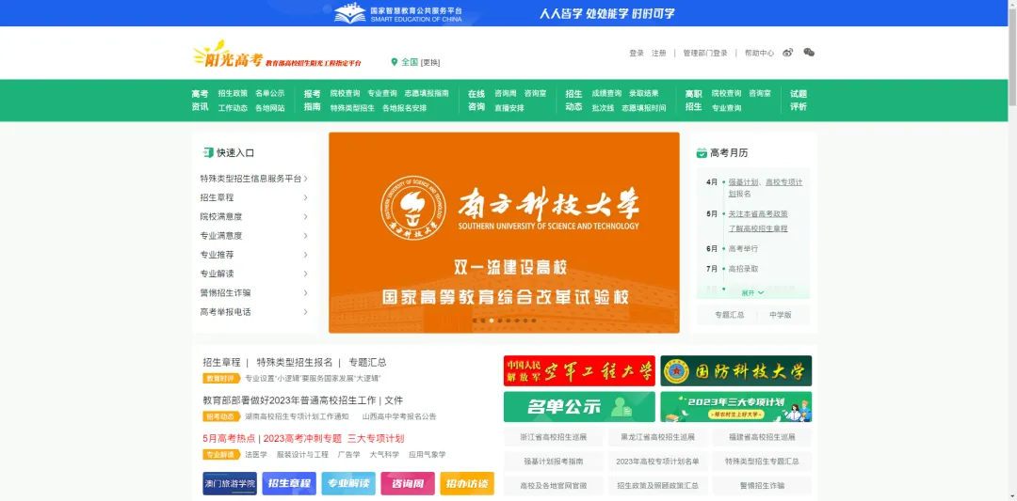Open 录取结果 in the nav bar

tap(643, 93)
